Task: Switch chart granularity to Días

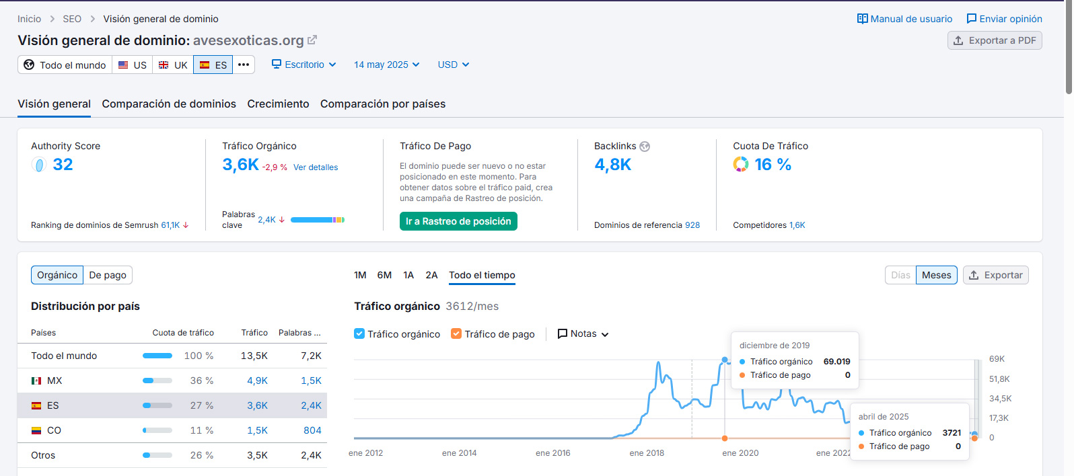Action: [900, 275]
